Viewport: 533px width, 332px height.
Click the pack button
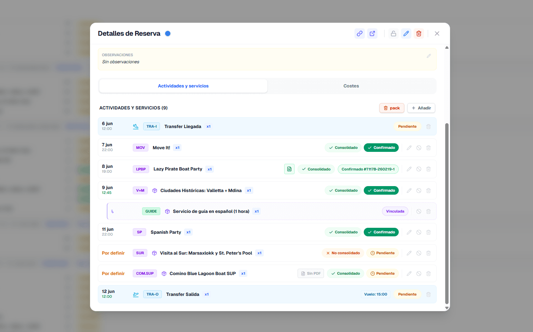tap(391, 108)
